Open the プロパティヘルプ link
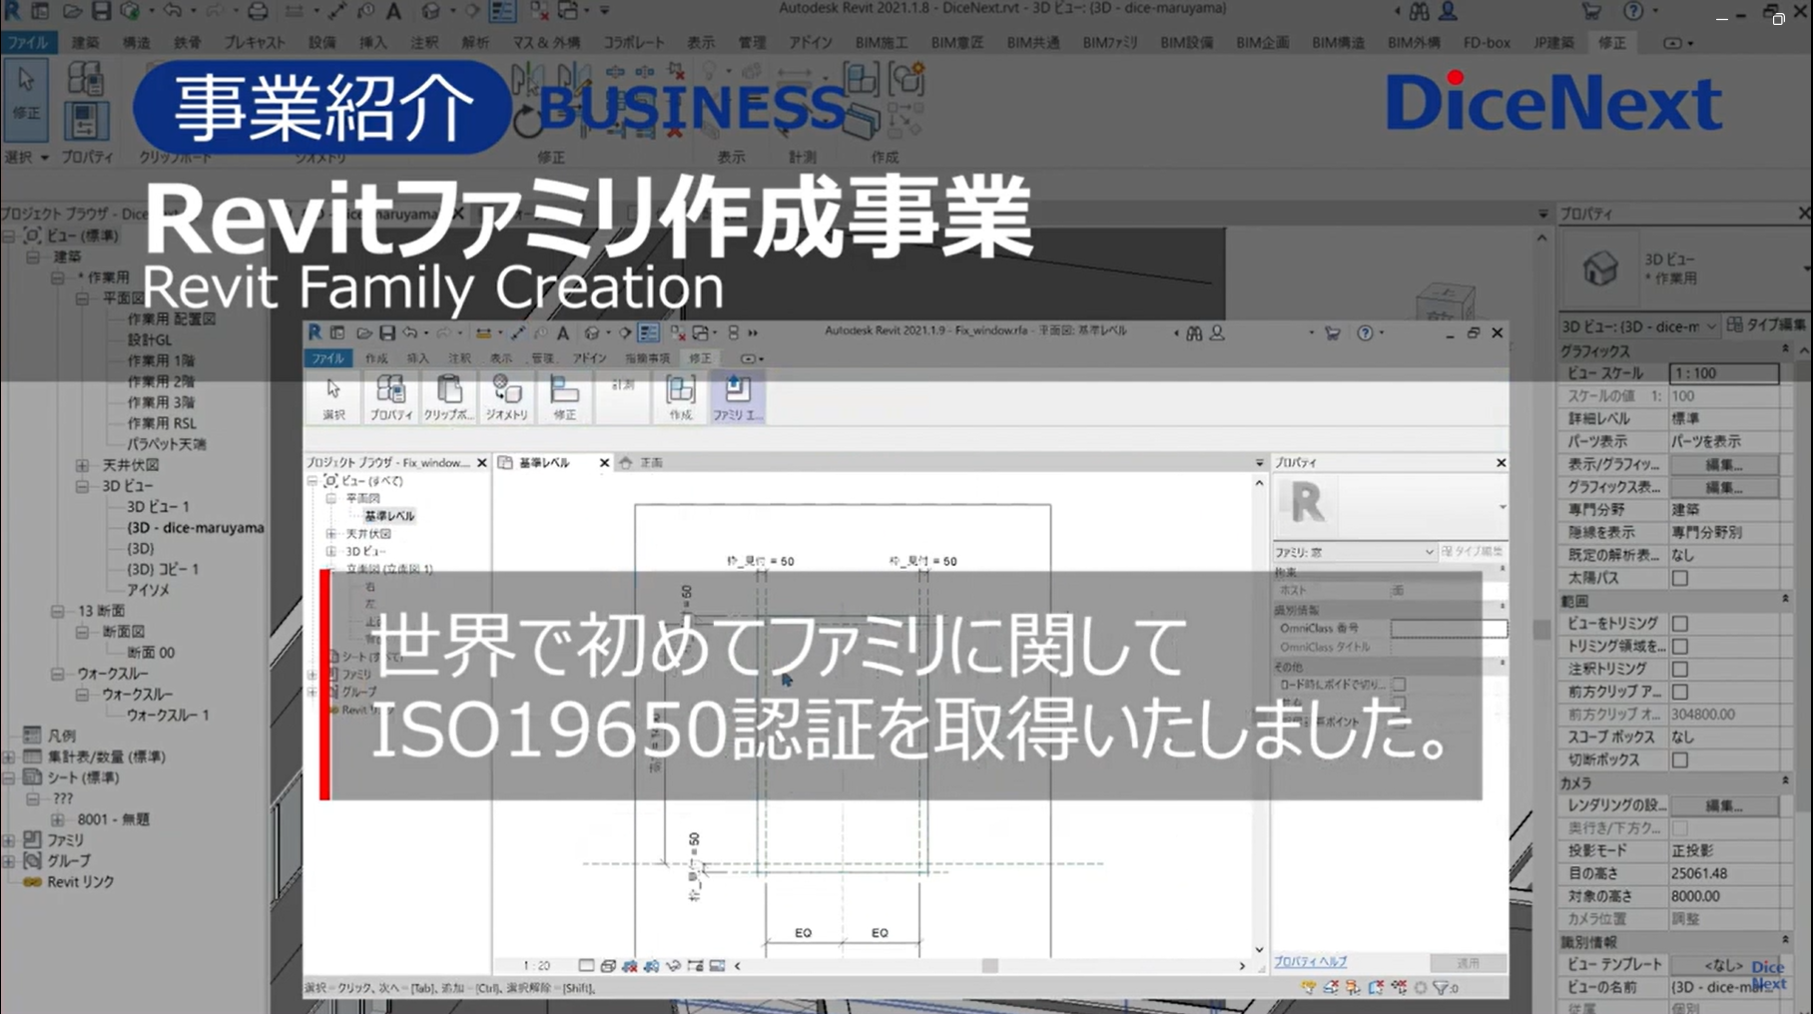This screenshot has width=1813, height=1014. pos(1310,961)
